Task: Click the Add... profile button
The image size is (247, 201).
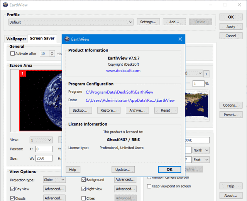Action: [x=174, y=22]
